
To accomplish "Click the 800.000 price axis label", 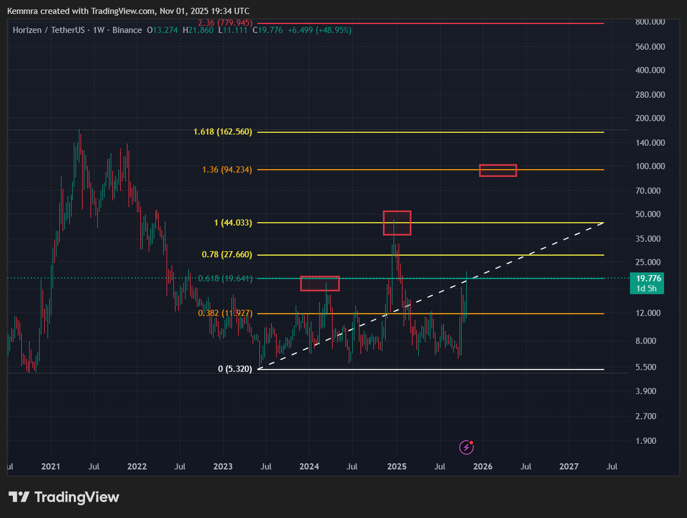I will [650, 22].
